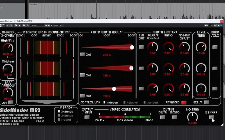This screenshot has height=140, width=225.
Task: Open the 立体声 channel routing dropdown
Action: click(57, 25)
